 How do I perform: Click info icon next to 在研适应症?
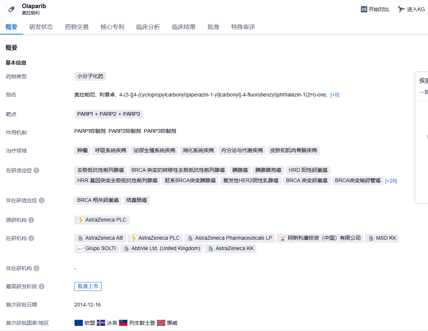pos(36,170)
